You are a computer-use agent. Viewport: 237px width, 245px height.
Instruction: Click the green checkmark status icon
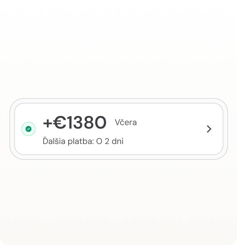pos(28,129)
